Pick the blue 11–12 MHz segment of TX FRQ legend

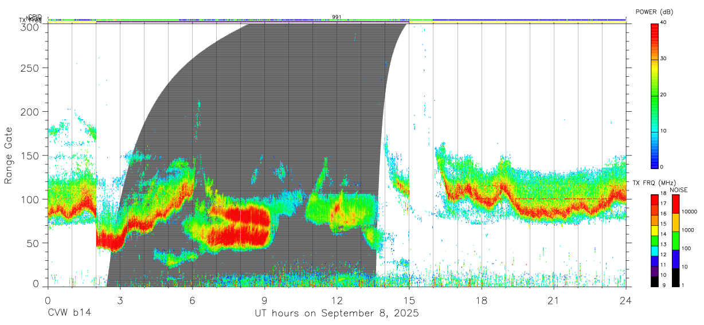point(655,260)
